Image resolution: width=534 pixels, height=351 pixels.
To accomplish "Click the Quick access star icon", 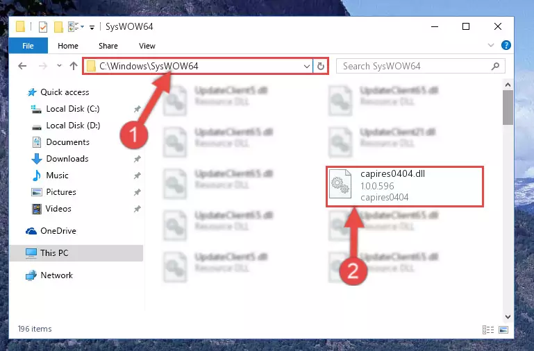I will click(32, 92).
